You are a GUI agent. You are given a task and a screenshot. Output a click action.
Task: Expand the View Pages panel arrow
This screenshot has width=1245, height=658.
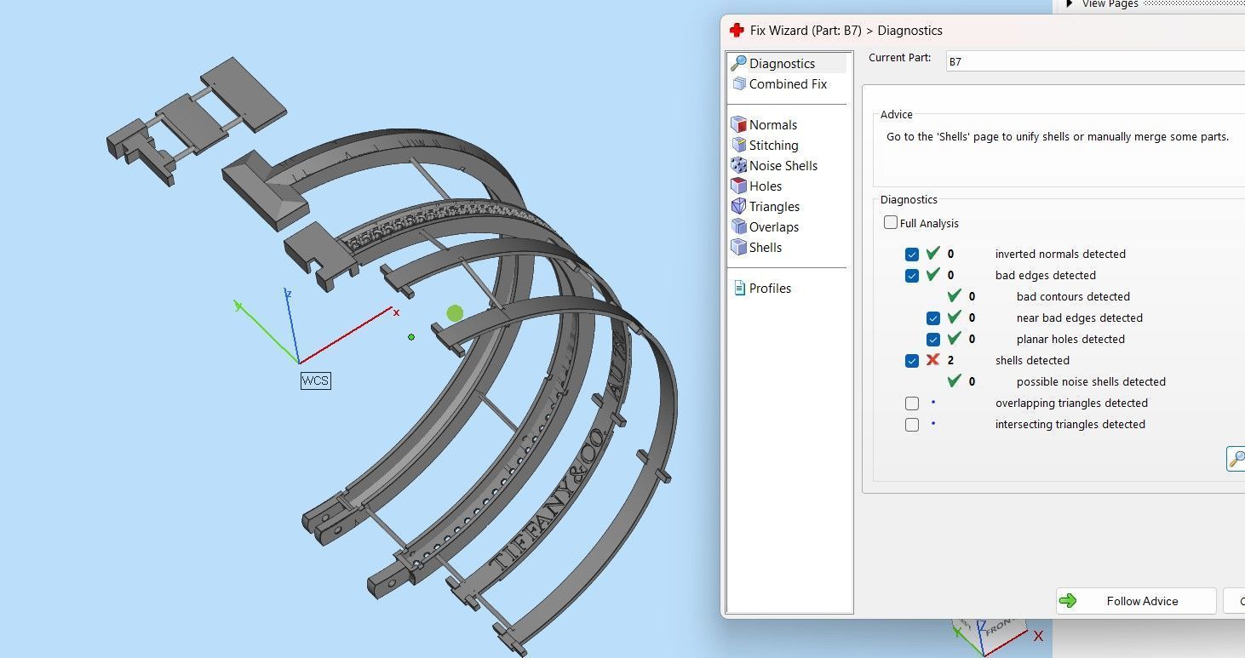click(1070, 4)
